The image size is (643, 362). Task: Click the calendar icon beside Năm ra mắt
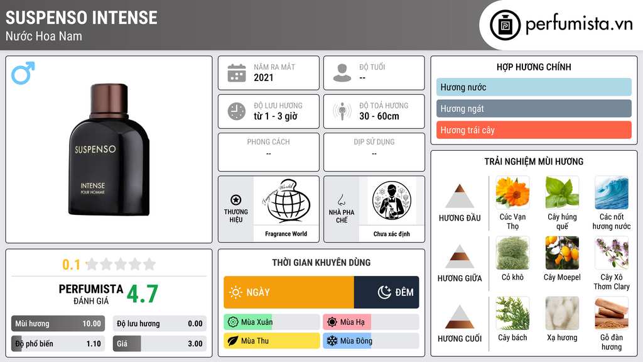pos(237,73)
